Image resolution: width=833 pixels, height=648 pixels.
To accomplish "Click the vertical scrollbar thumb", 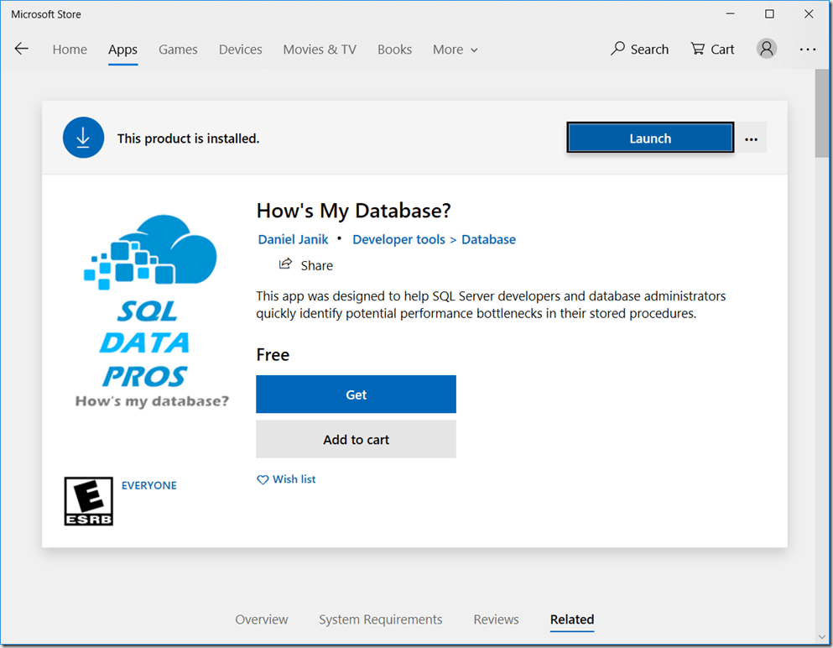I will [822, 113].
